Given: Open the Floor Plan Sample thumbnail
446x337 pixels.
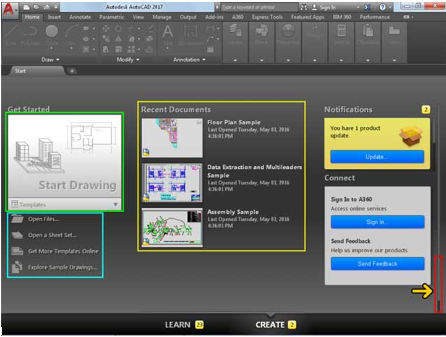Looking at the screenshot, I should pyautogui.click(x=173, y=138).
